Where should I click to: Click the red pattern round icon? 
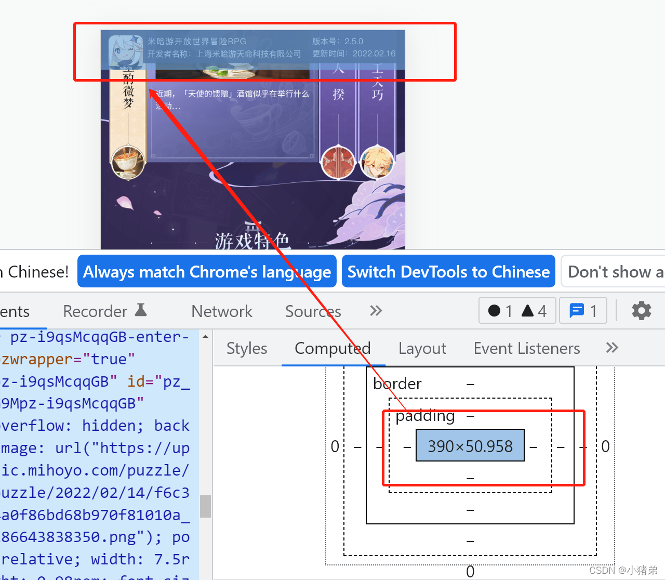338,162
